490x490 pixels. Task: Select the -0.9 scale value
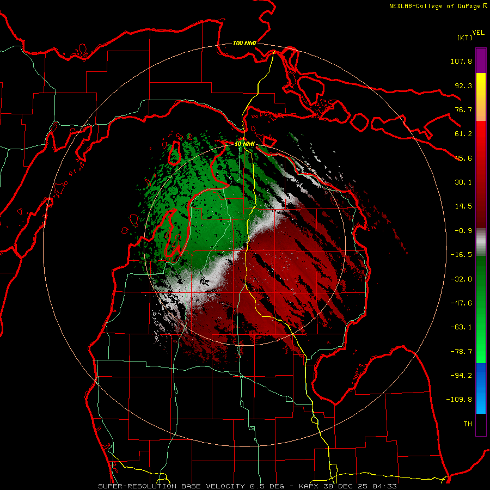point(463,231)
